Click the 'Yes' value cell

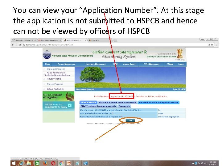pos(171,110)
